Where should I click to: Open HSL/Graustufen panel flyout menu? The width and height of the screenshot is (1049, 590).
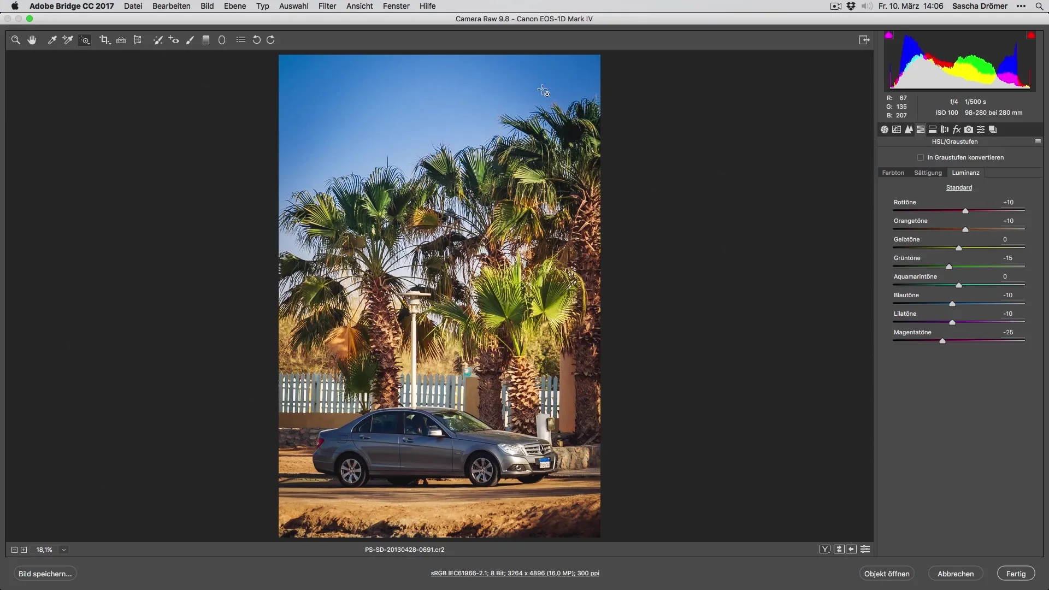pos(1038,141)
